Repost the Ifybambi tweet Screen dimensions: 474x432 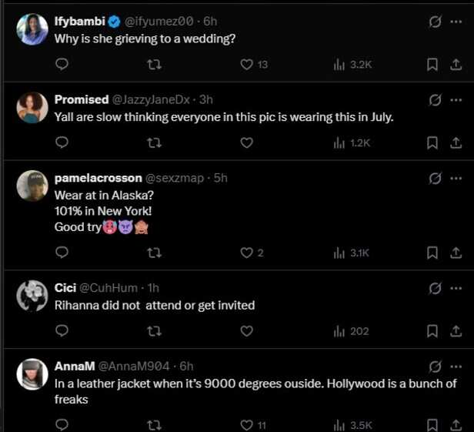coord(154,65)
